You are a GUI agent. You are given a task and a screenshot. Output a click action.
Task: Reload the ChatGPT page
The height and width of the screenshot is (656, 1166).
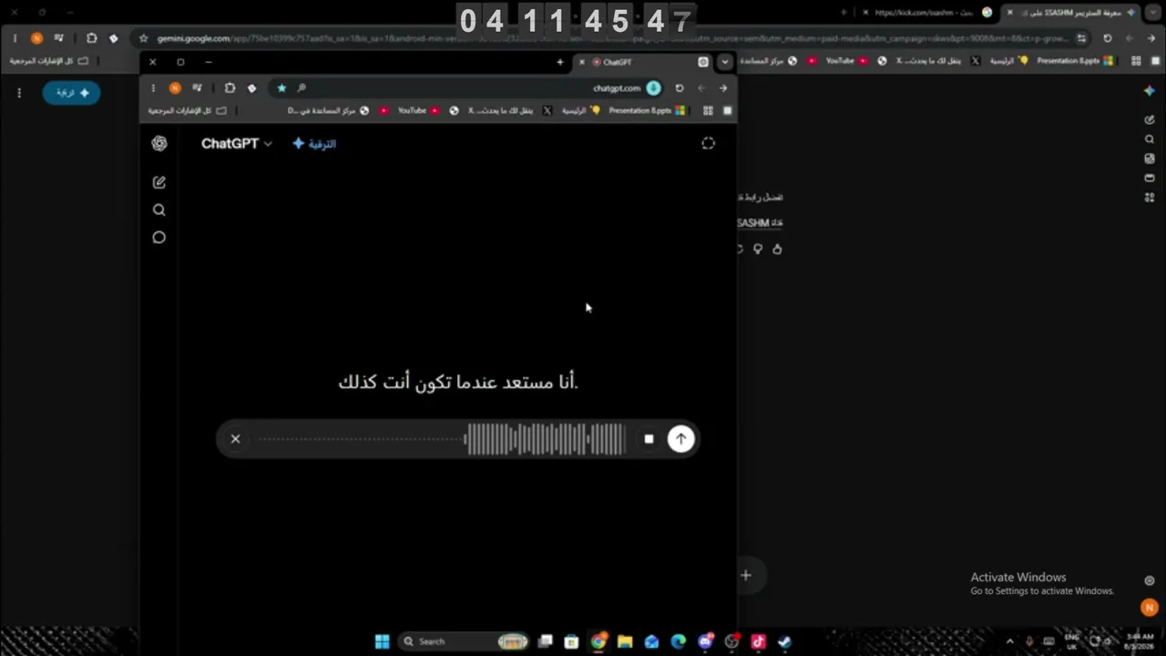pos(680,88)
